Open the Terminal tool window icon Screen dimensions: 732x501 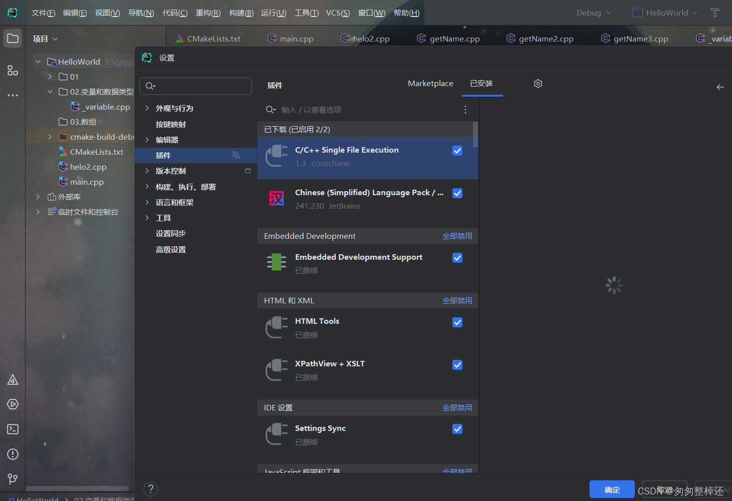[x=13, y=429]
